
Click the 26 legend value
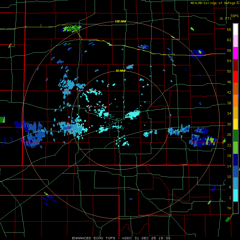tap(229, 135)
